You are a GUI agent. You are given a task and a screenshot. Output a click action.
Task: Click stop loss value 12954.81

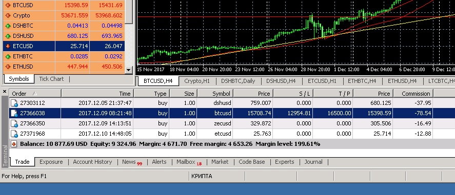click(299, 113)
